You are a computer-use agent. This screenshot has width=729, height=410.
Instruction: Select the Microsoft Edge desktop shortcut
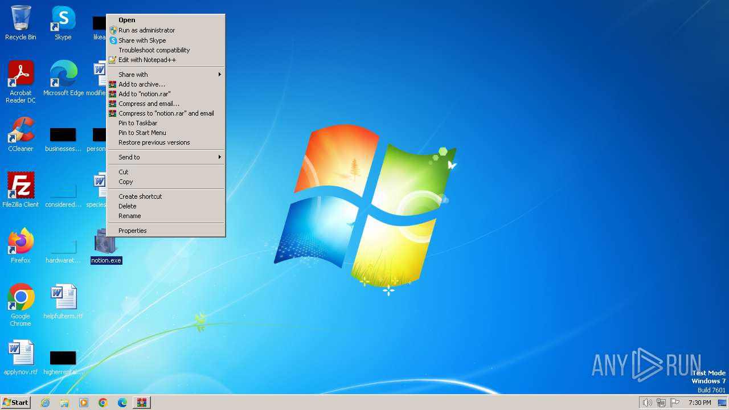(x=63, y=79)
